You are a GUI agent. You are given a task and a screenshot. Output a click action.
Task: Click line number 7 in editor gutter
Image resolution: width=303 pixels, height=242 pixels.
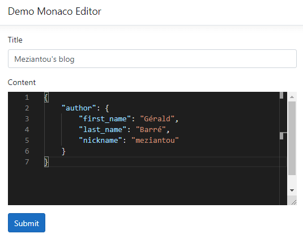click(27, 162)
